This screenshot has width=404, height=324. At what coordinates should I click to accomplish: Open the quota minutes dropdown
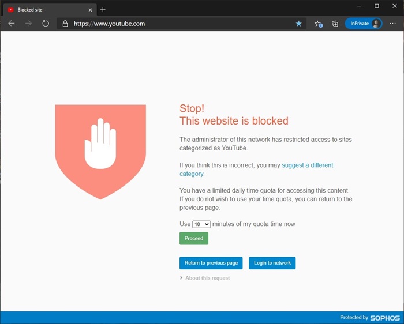(x=201, y=224)
